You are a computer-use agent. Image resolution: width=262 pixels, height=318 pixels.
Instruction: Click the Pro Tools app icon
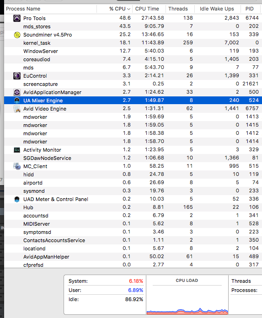[17, 18]
